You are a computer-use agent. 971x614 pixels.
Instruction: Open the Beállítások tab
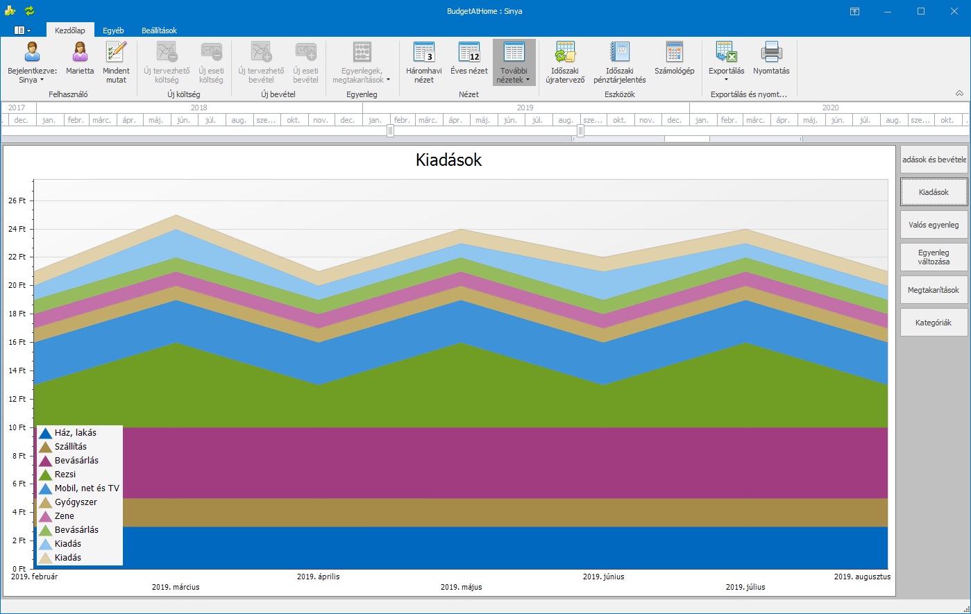[159, 31]
